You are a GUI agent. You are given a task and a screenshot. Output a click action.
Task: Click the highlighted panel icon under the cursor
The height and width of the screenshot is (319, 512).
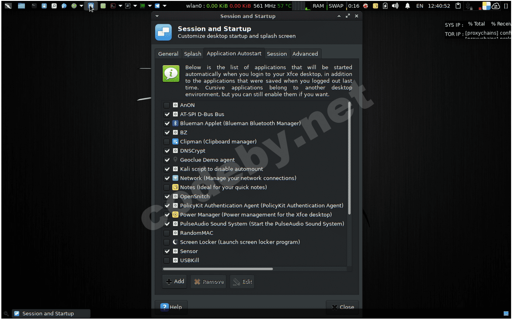91,6
